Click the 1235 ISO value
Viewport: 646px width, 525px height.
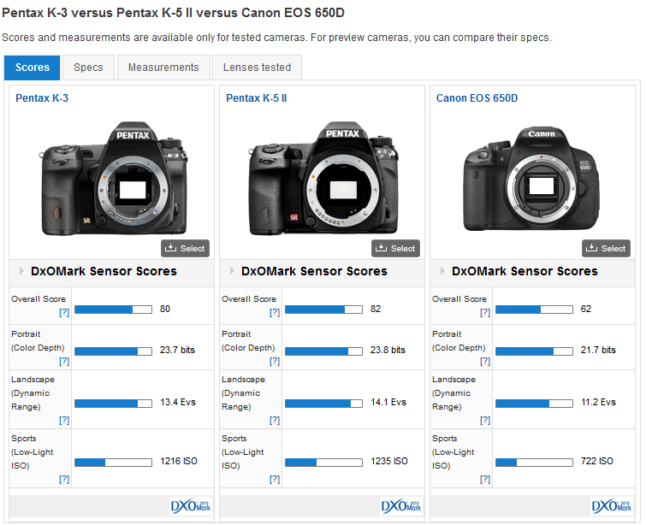pyautogui.click(x=389, y=461)
